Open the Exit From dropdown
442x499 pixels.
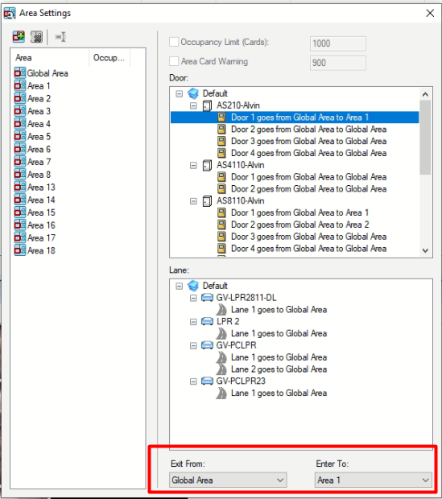[228, 480]
